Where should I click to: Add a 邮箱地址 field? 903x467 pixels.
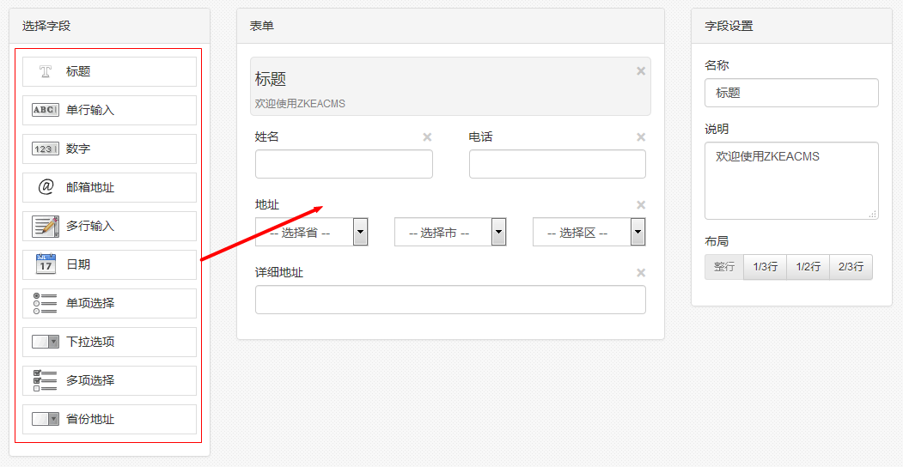(109, 187)
